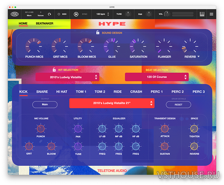Image resolution: width=224 pixels, height=185 pixels.
Task: Click the master TUNE knob
Action: (x=128, y=14)
